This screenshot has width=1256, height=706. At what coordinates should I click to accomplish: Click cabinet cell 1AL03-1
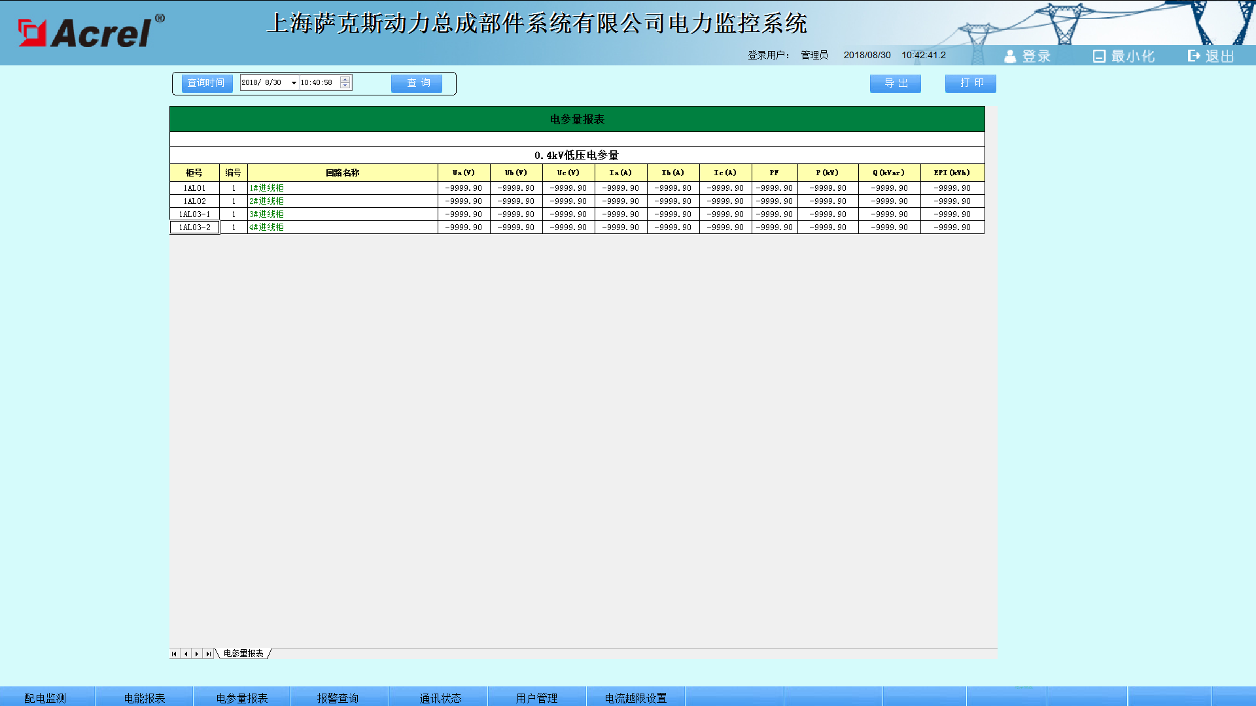(x=194, y=214)
